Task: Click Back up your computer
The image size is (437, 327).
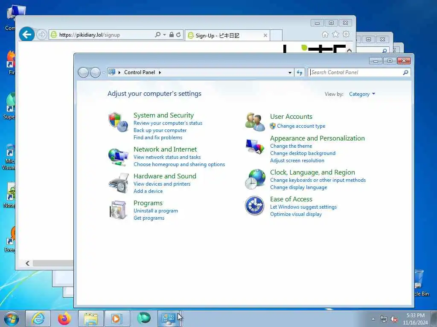Action: (160, 130)
